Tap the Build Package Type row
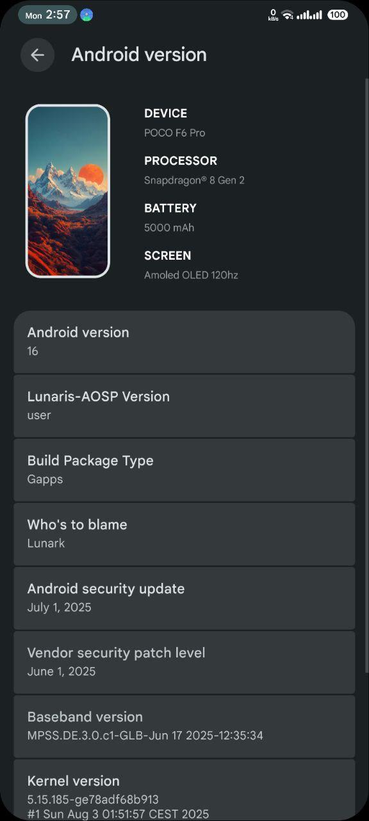The height and width of the screenshot is (821, 369). pos(184,470)
